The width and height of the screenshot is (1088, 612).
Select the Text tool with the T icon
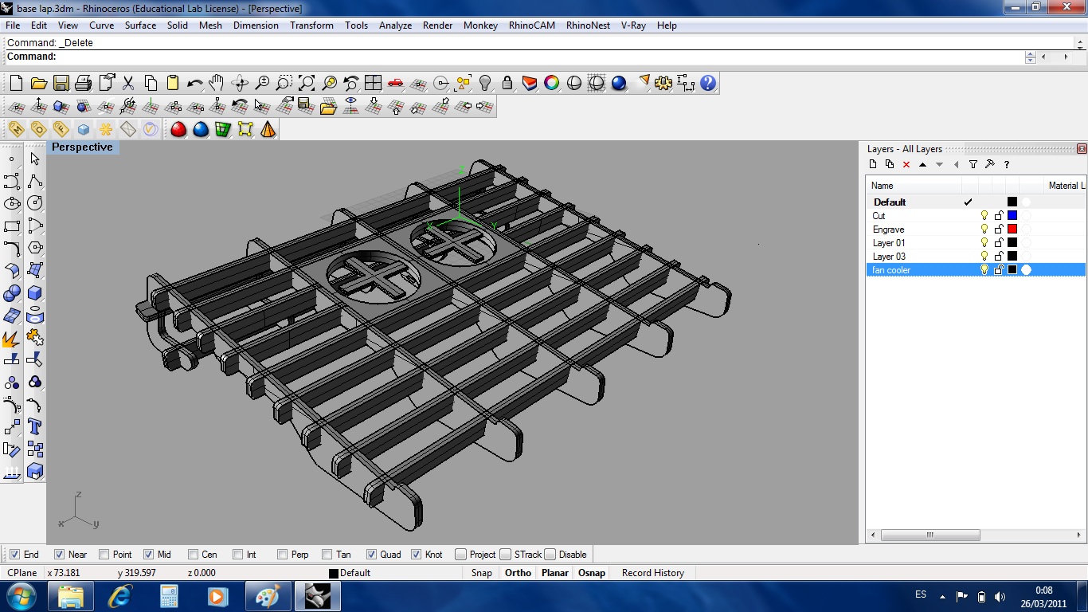[34, 426]
